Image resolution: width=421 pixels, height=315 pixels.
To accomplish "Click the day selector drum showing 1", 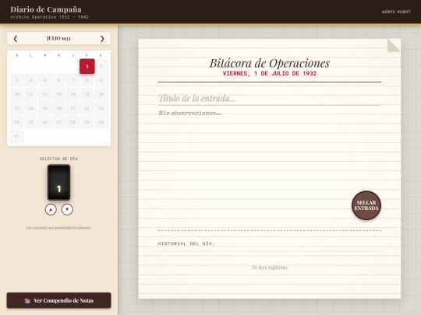I will (x=58, y=183).
